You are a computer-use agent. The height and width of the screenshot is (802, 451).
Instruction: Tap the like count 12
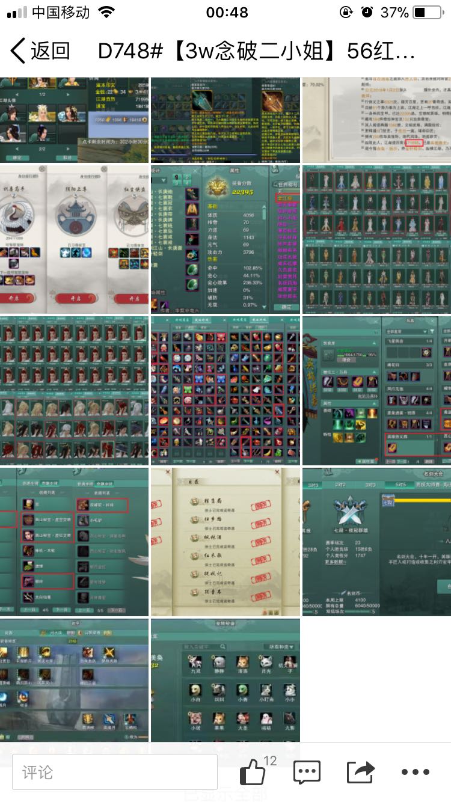(x=270, y=761)
